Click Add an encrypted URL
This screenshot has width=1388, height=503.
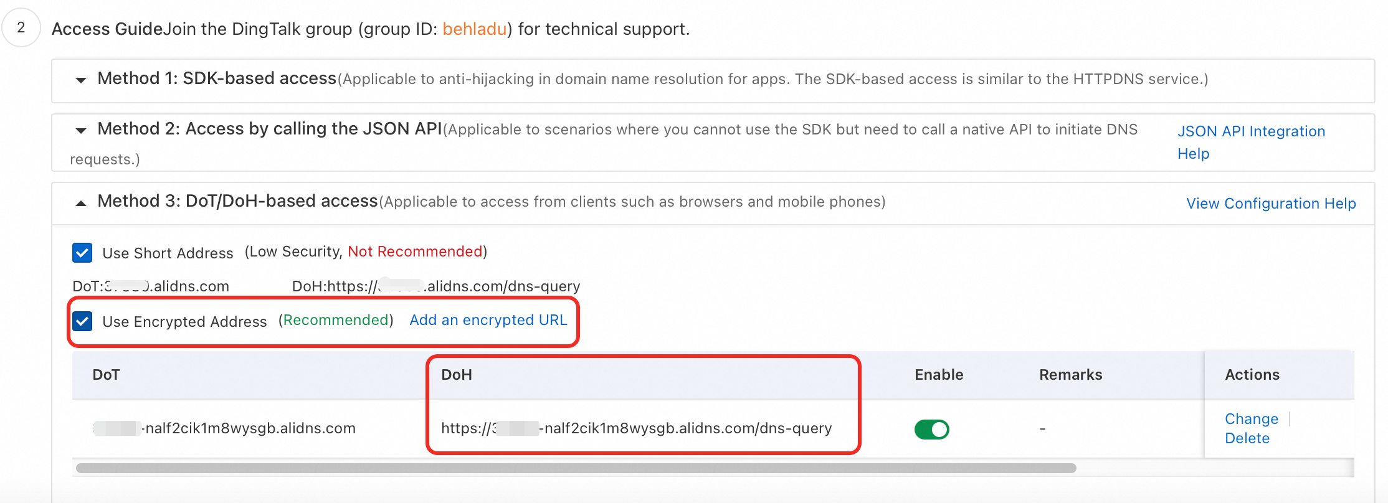point(488,320)
